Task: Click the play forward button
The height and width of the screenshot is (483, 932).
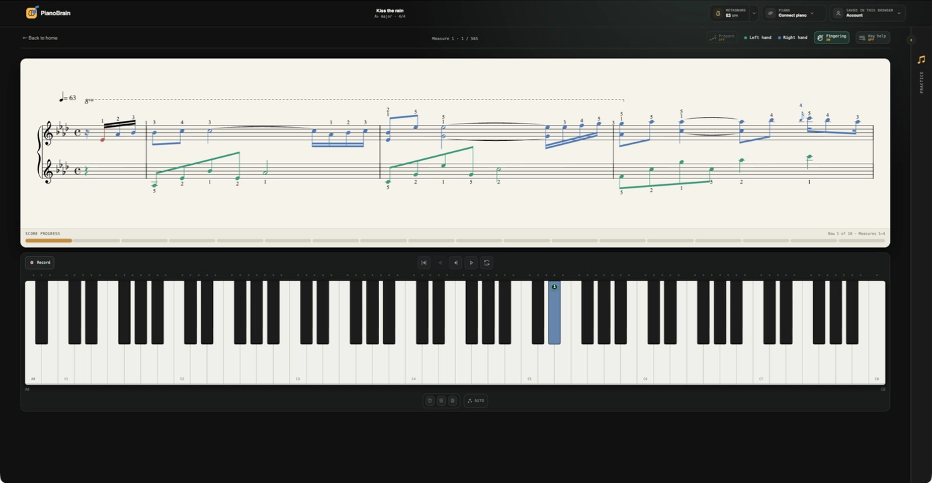Action: coord(471,263)
